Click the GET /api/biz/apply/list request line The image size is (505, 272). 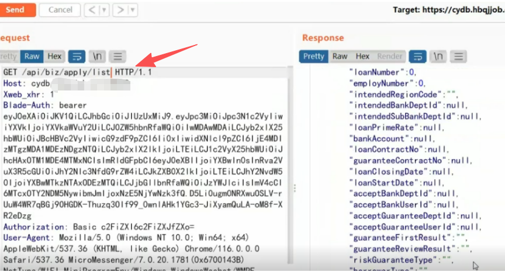57,72
